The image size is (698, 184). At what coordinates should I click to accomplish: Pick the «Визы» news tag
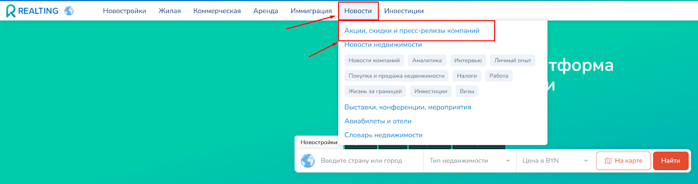pyautogui.click(x=467, y=92)
